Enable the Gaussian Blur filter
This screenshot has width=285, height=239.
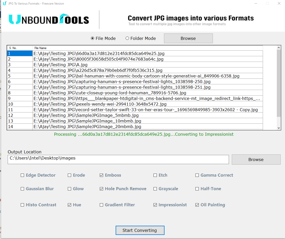22,189
